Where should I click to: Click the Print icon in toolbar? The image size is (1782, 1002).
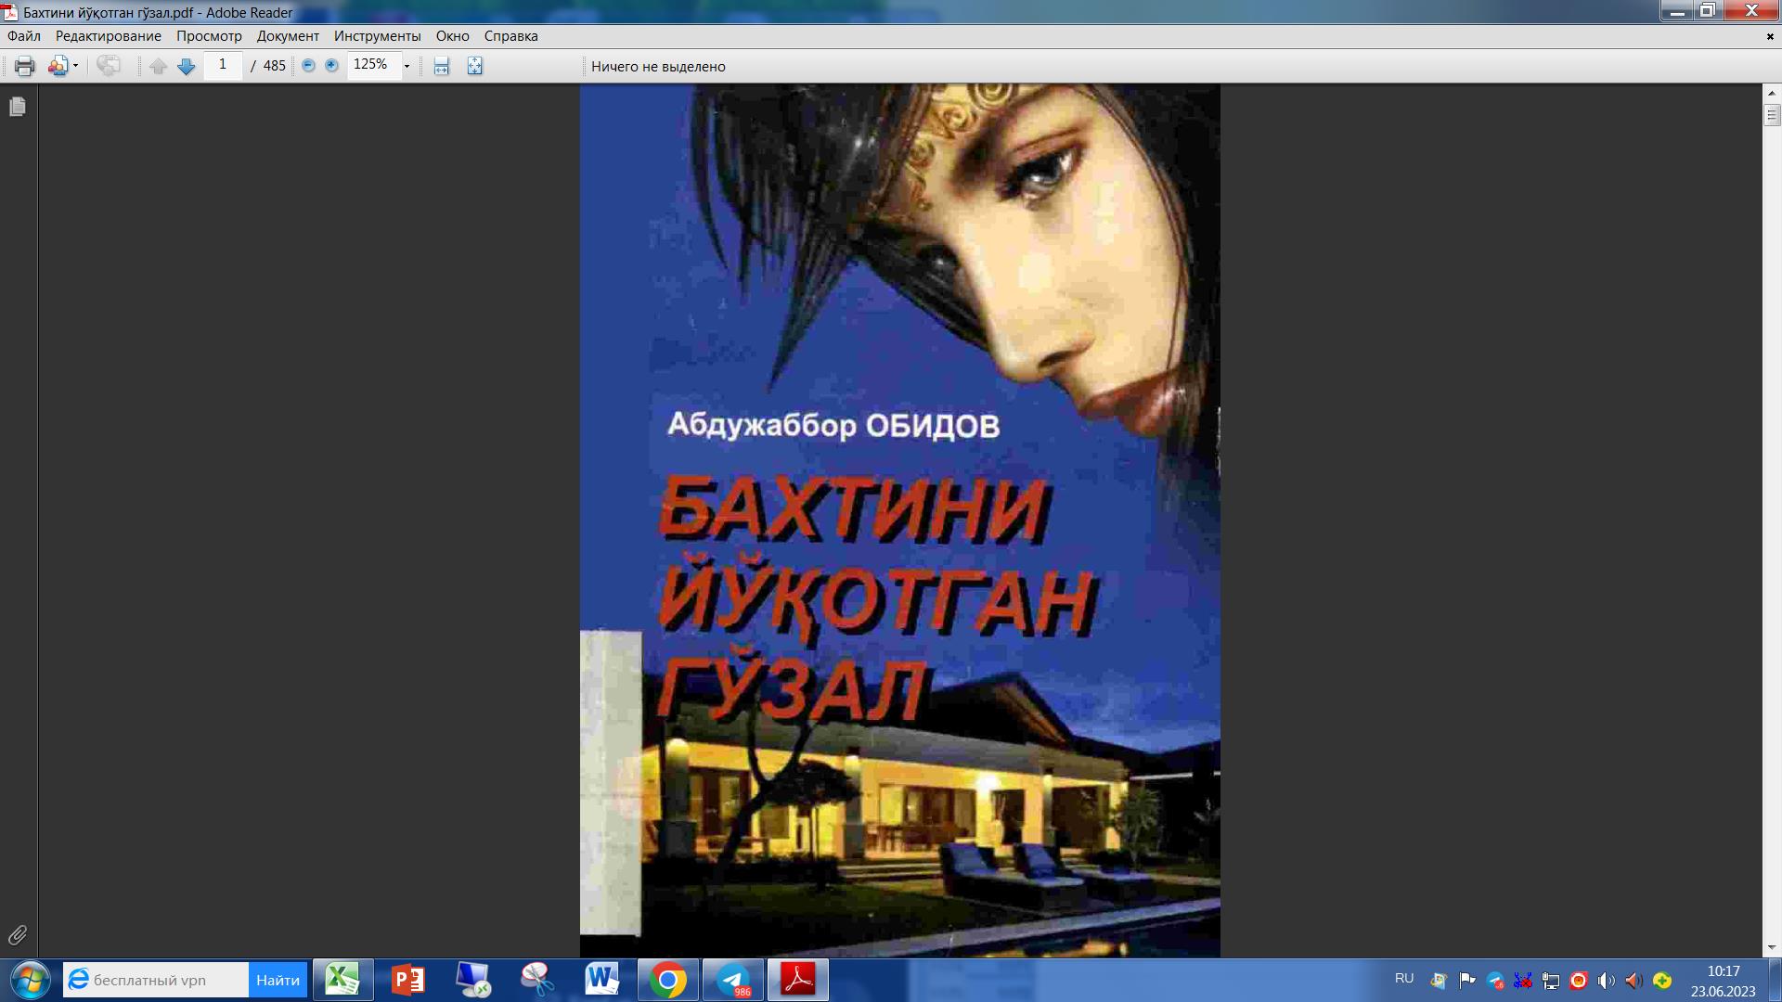24,66
